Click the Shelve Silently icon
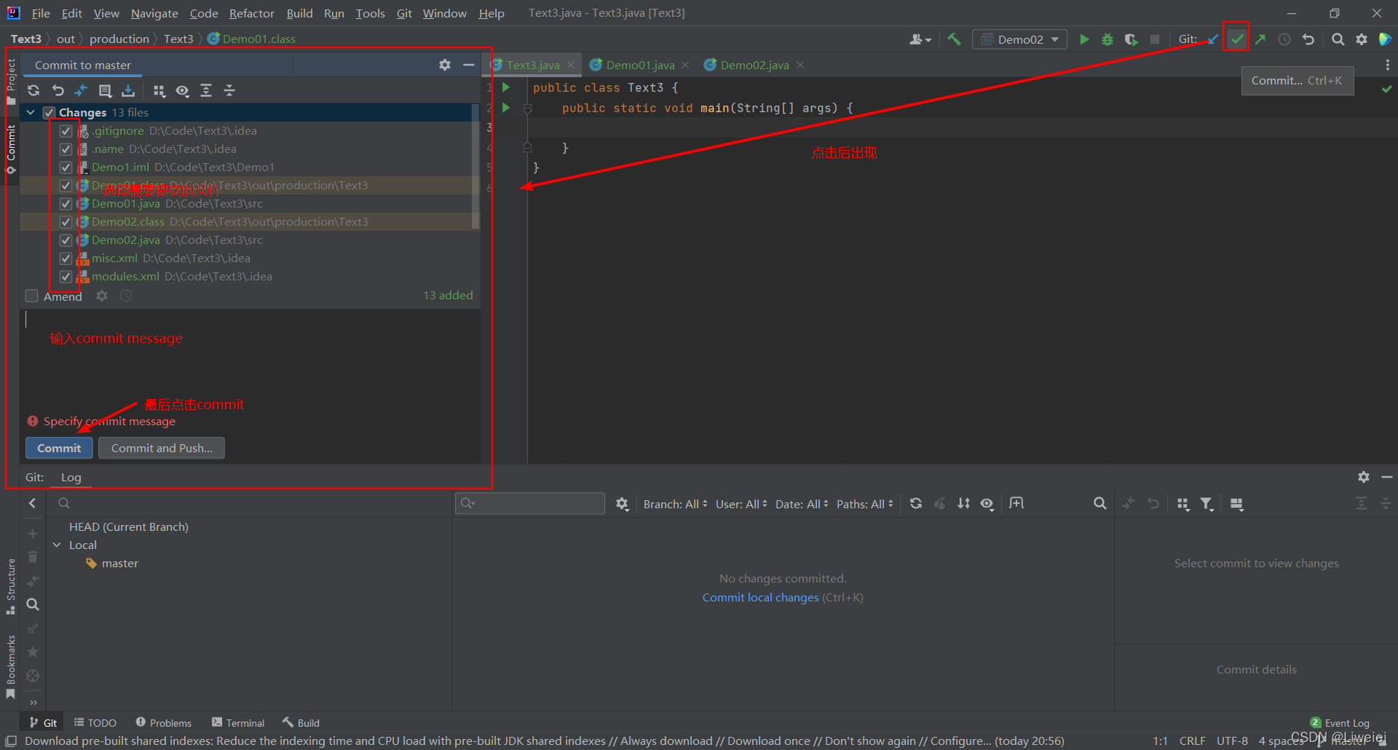The height and width of the screenshot is (750, 1398). [x=128, y=90]
